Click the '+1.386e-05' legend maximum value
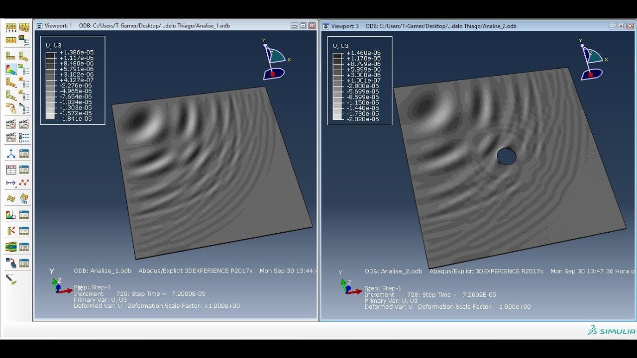 (x=76, y=53)
